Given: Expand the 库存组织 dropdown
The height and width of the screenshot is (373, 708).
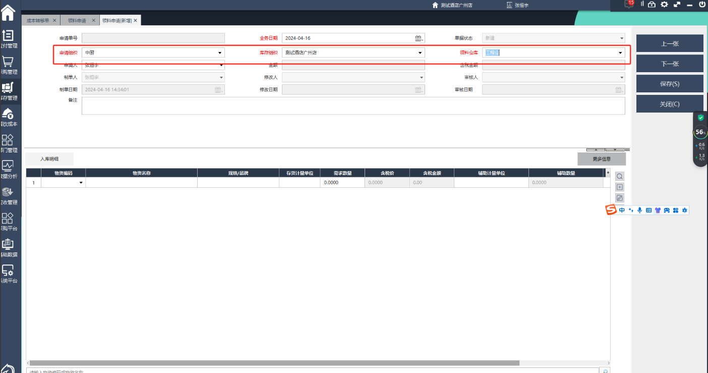Looking at the screenshot, I should 420,53.
